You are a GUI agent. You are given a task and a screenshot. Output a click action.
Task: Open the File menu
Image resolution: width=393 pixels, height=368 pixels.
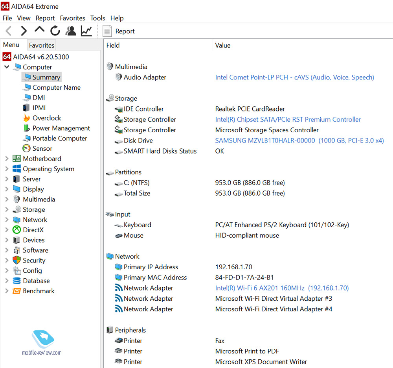[x=7, y=18]
